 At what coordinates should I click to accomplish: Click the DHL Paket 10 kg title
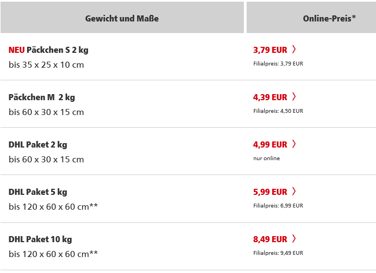[x=40, y=239]
